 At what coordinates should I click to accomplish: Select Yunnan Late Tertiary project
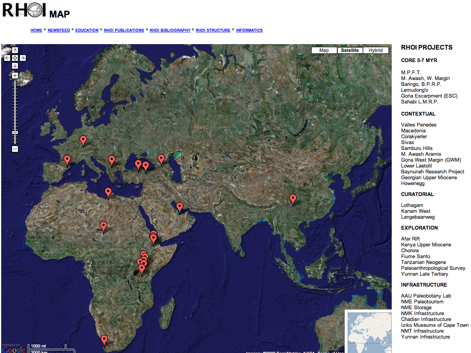click(425, 274)
